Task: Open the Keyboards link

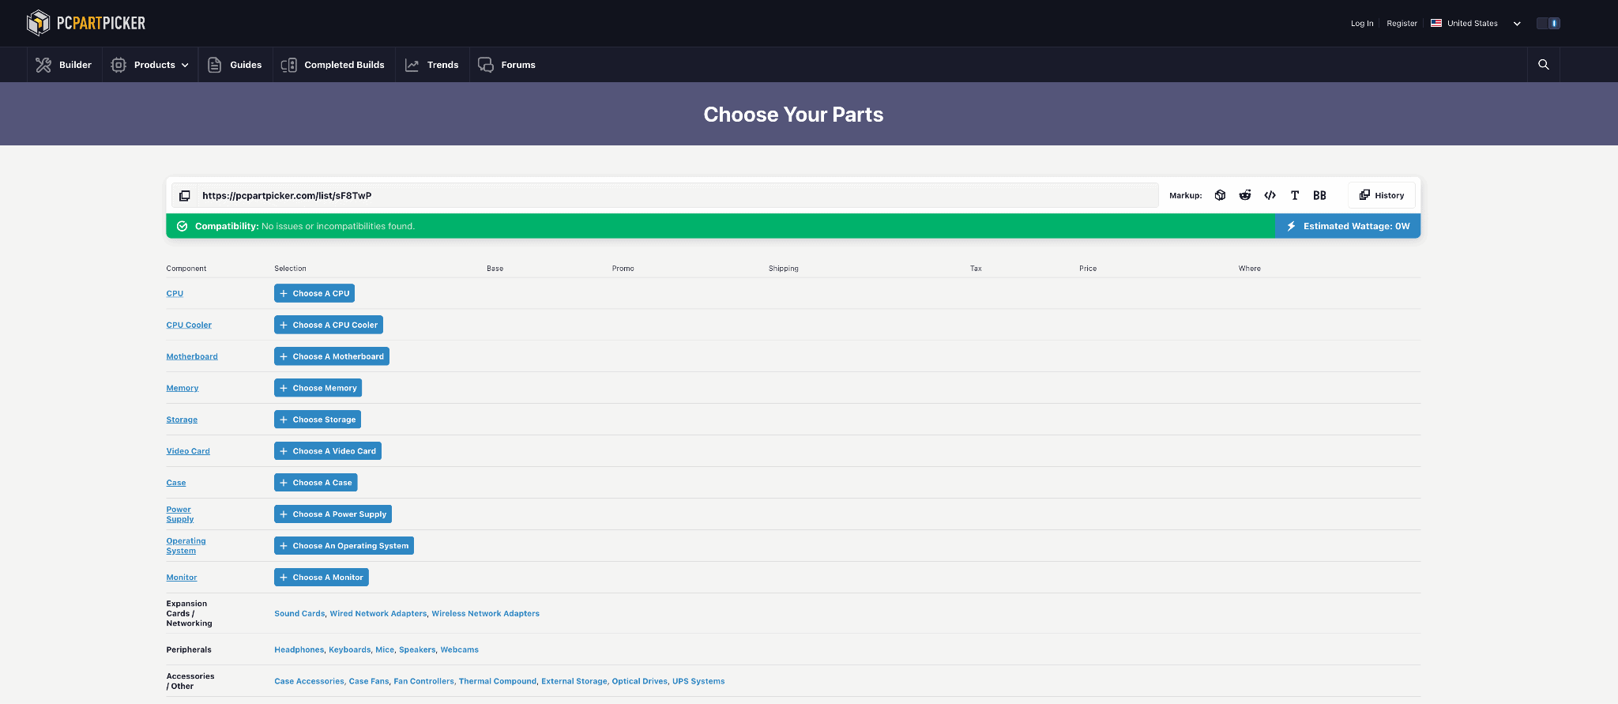Action: click(x=350, y=649)
